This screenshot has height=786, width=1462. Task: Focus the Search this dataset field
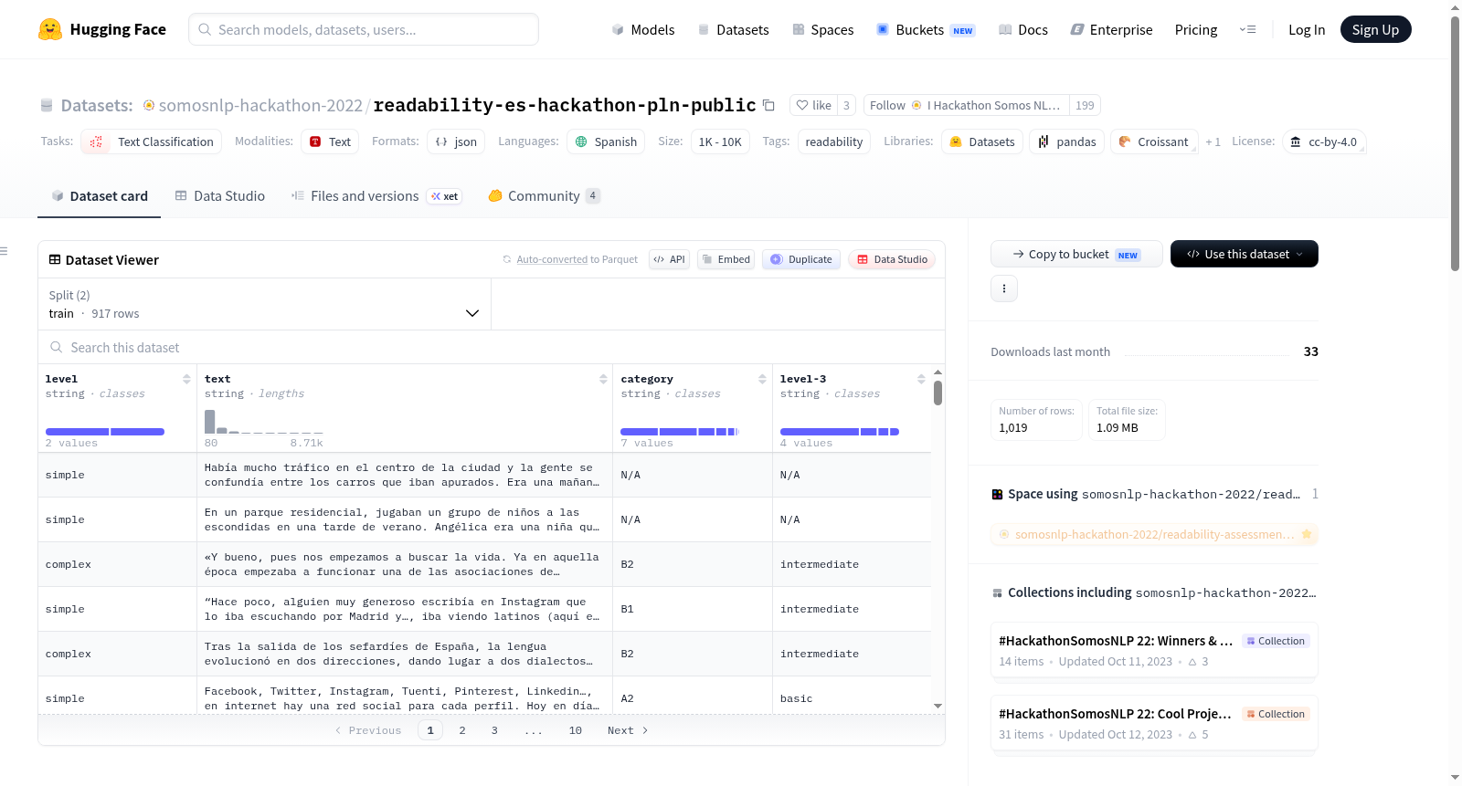click(x=492, y=347)
